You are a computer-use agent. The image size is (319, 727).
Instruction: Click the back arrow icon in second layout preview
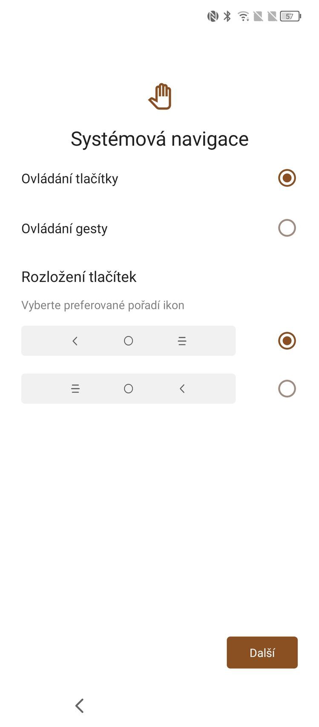tap(181, 388)
